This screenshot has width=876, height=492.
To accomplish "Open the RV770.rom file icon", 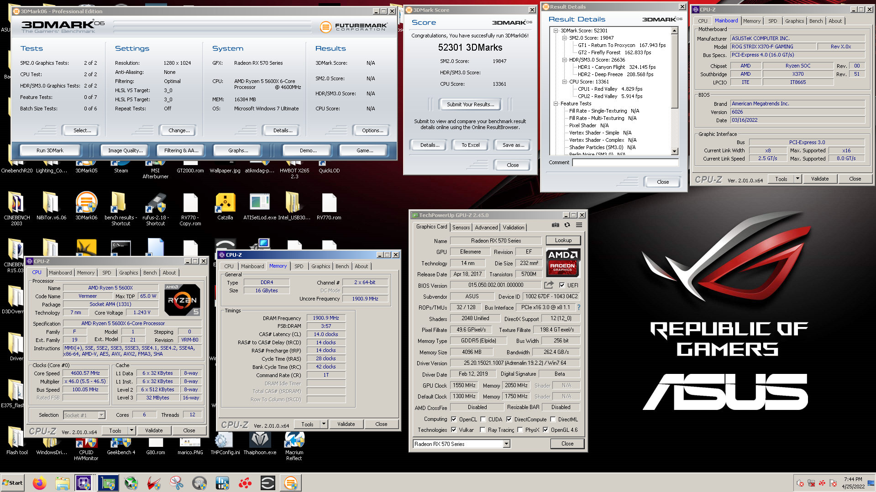I will [329, 207].
